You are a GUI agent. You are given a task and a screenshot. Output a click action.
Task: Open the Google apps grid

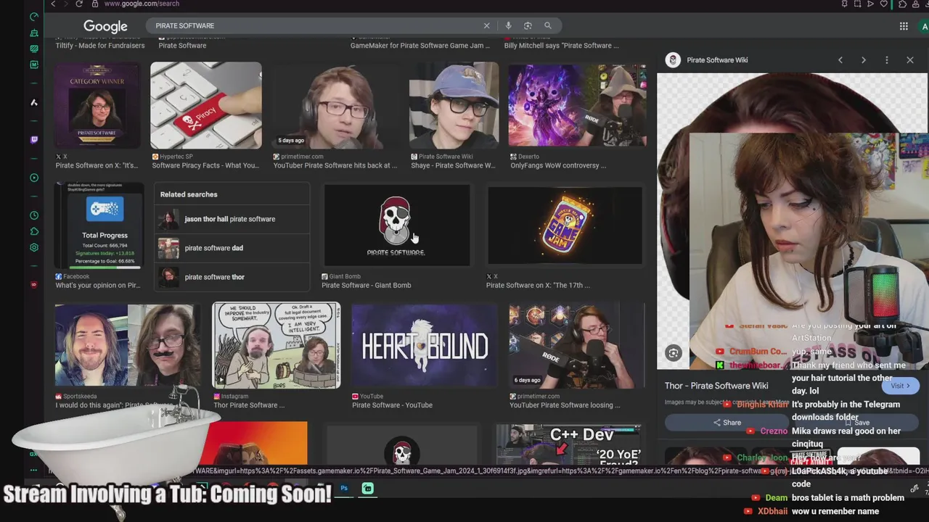coord(904,26)
